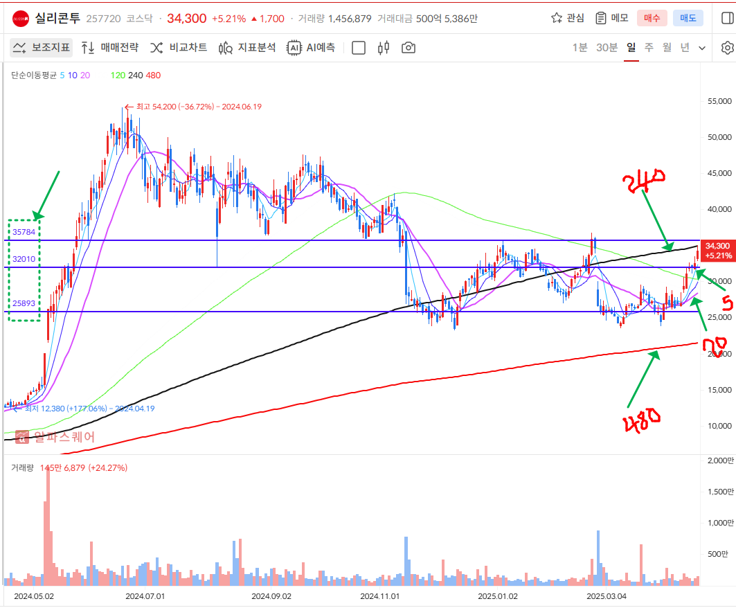Open the 보조지표 indicators panel
Screen dimensions: 736x608
tap(40, 48)
